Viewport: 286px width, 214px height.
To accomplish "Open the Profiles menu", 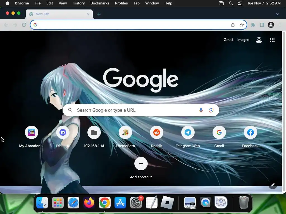I will pyautogui.click(x=121, y=3).
